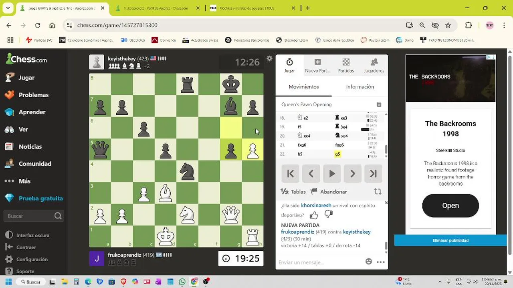Toggle Interfaz oscura mode
The width and height of the screenshot is (513, 288).
[28, 235]
